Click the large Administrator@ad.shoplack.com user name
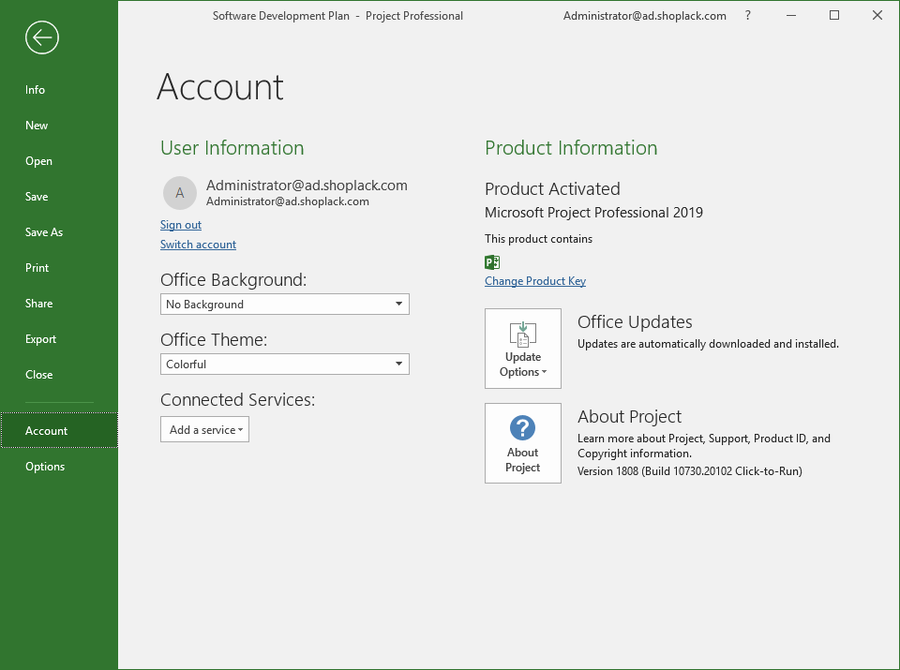The width and height of the screenshot is (900, 670). click(x=307, y=186)
